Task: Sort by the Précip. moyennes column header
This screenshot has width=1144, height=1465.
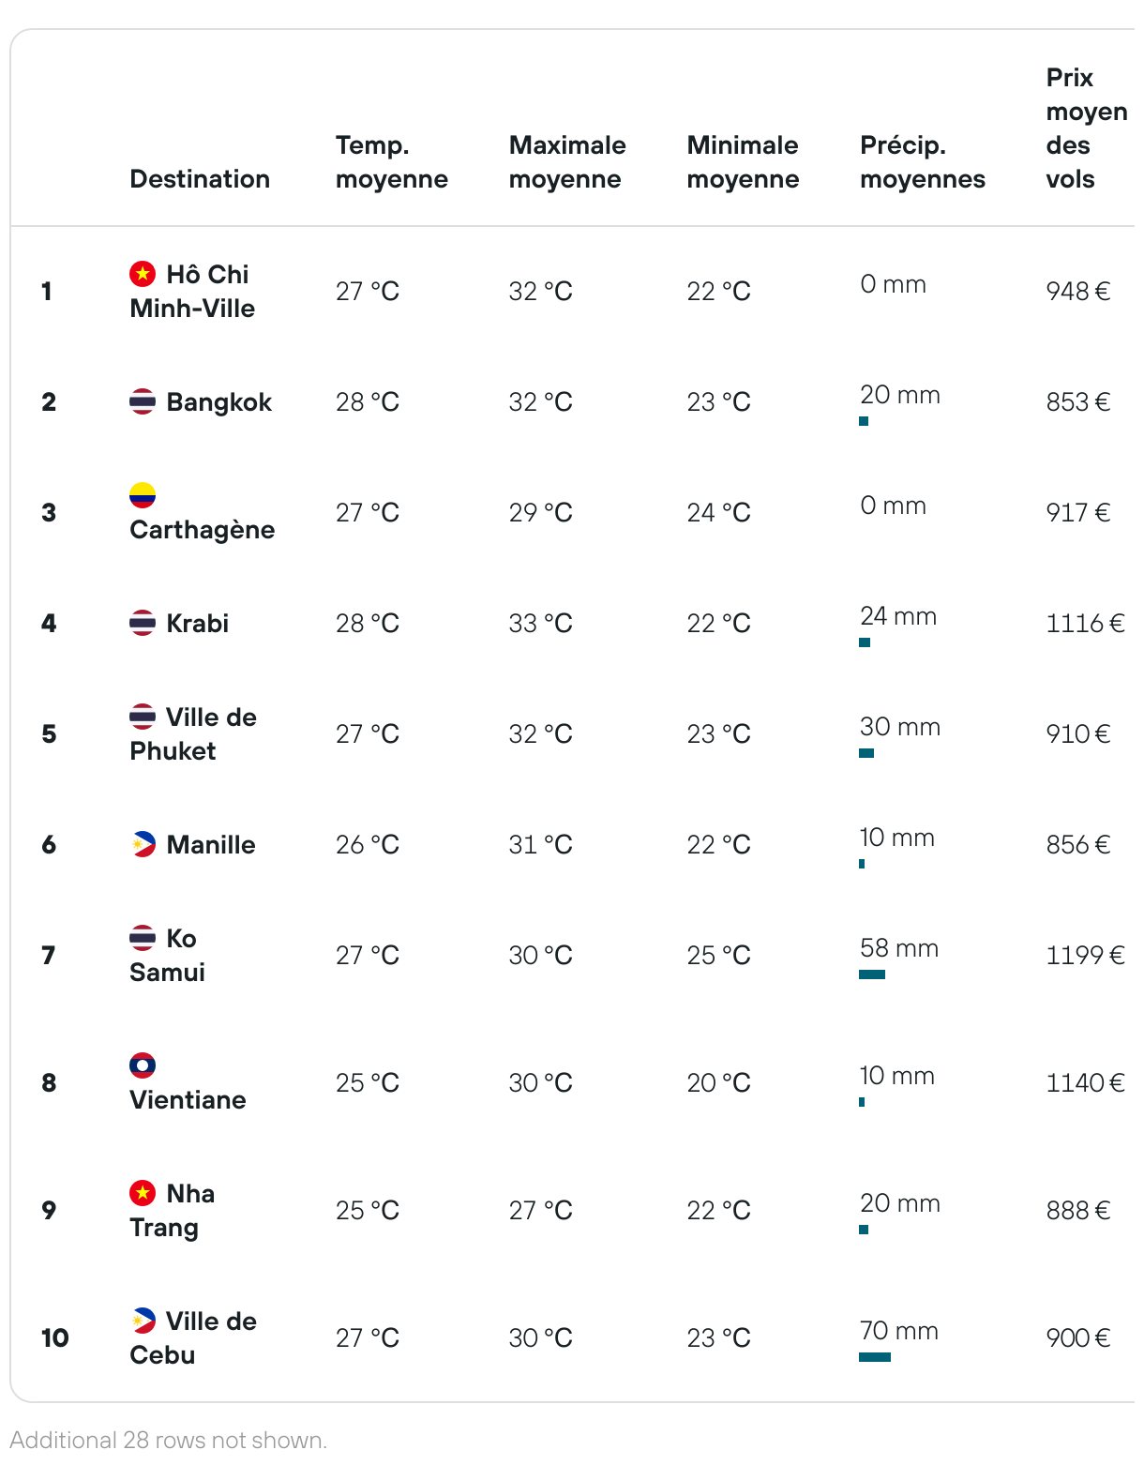Action: [x=923, y=162]
